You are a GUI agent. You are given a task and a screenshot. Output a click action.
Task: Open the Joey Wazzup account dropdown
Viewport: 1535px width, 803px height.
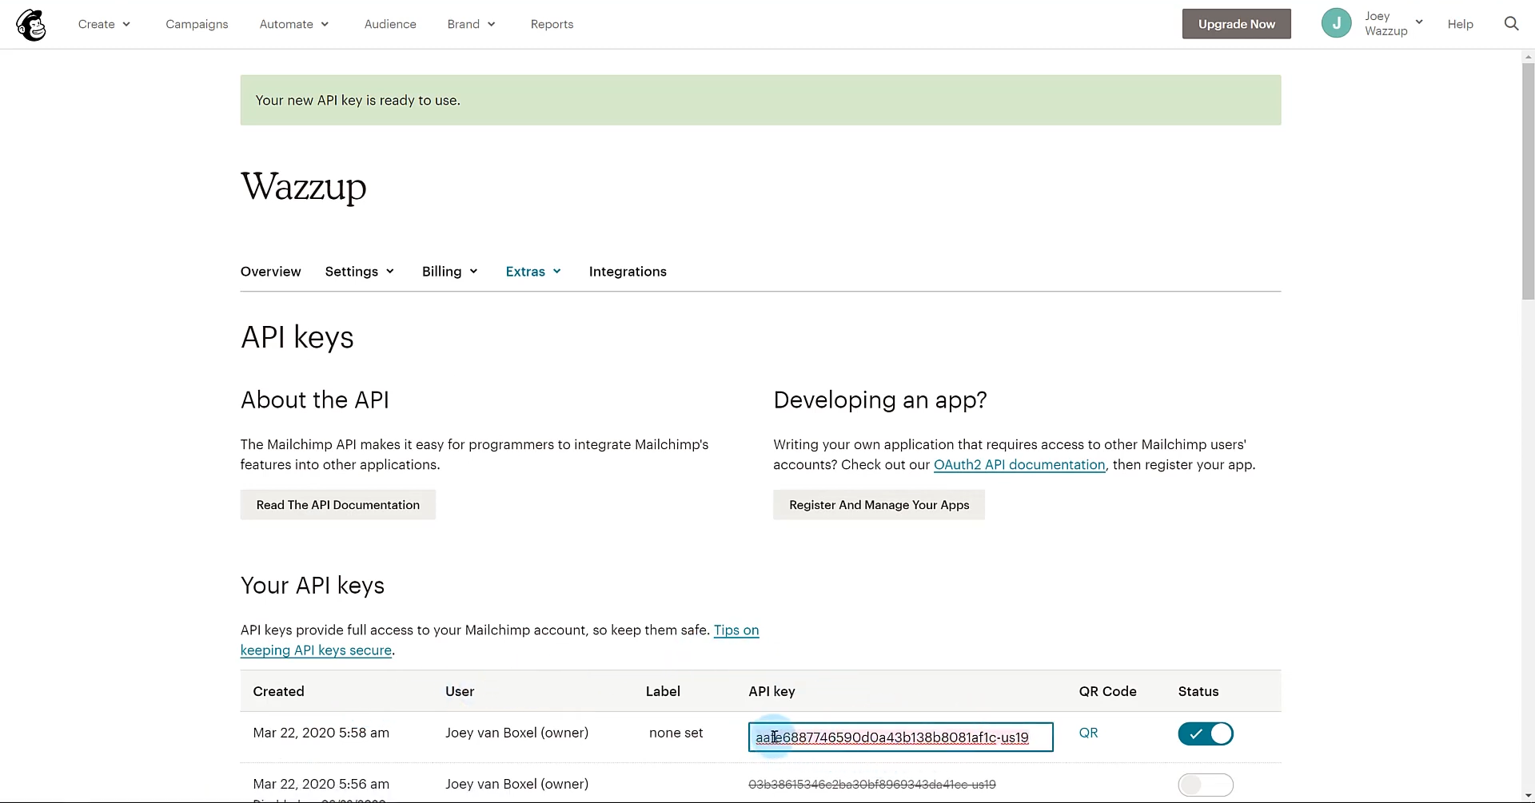[1393, 23]
